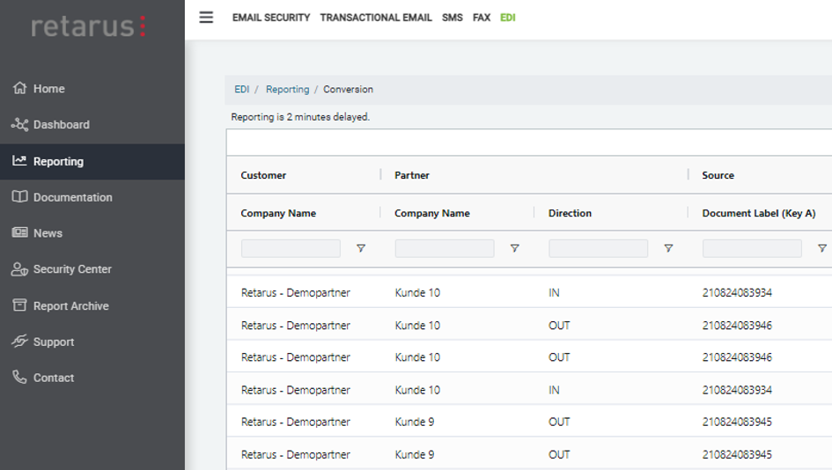832x470 pixels.
Task: Open Contact from the sidebar
Action: 53,378
